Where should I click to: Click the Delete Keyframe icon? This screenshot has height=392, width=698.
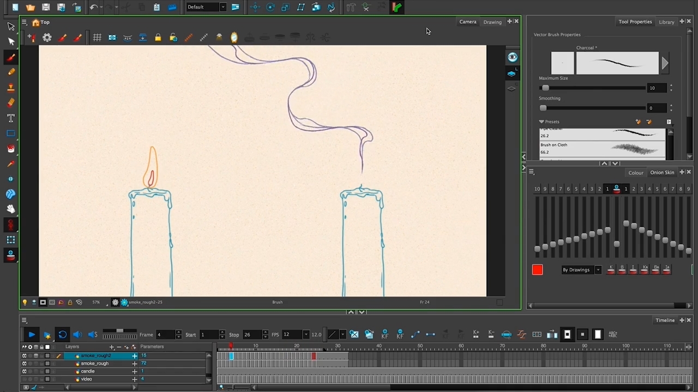click(400, 334)
